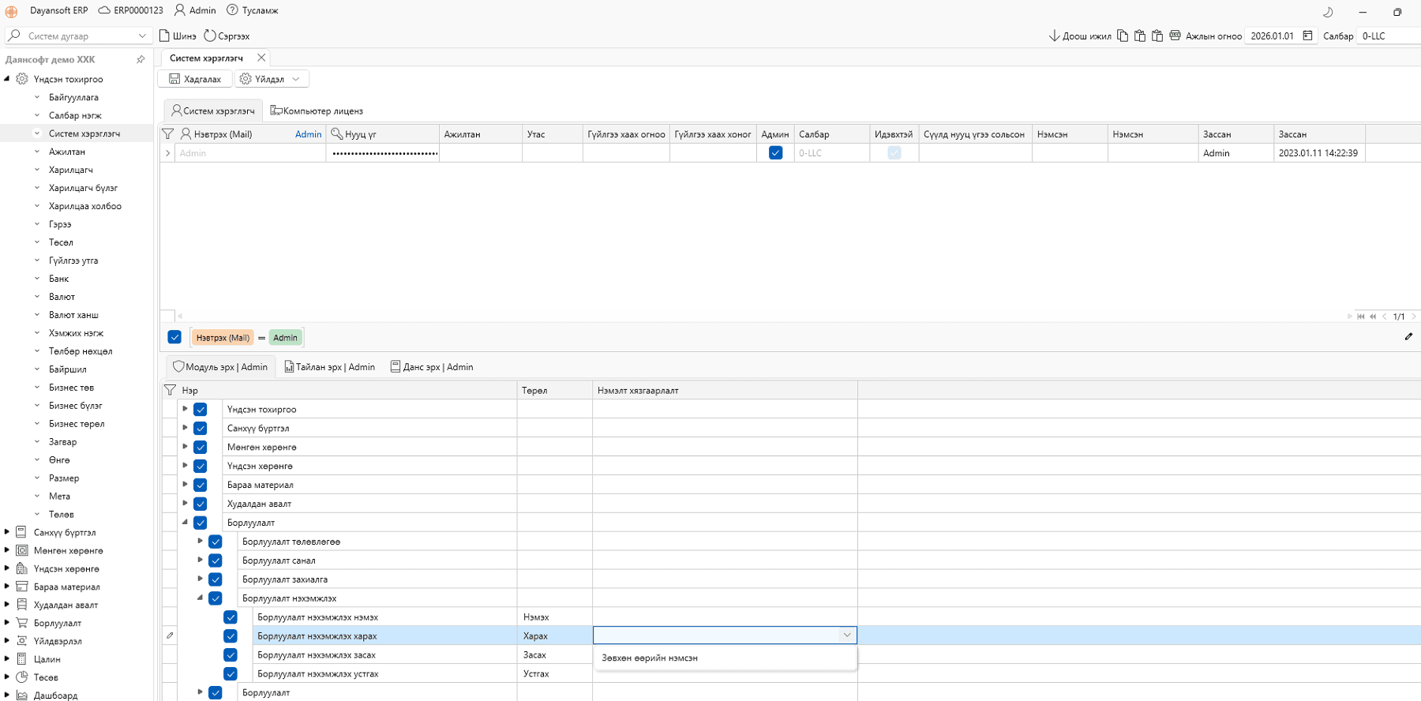Select Зөвхөн өөрийн нэмсэн dropdown option
This screenshot has width=1421, height=701.
click(650, 658)
